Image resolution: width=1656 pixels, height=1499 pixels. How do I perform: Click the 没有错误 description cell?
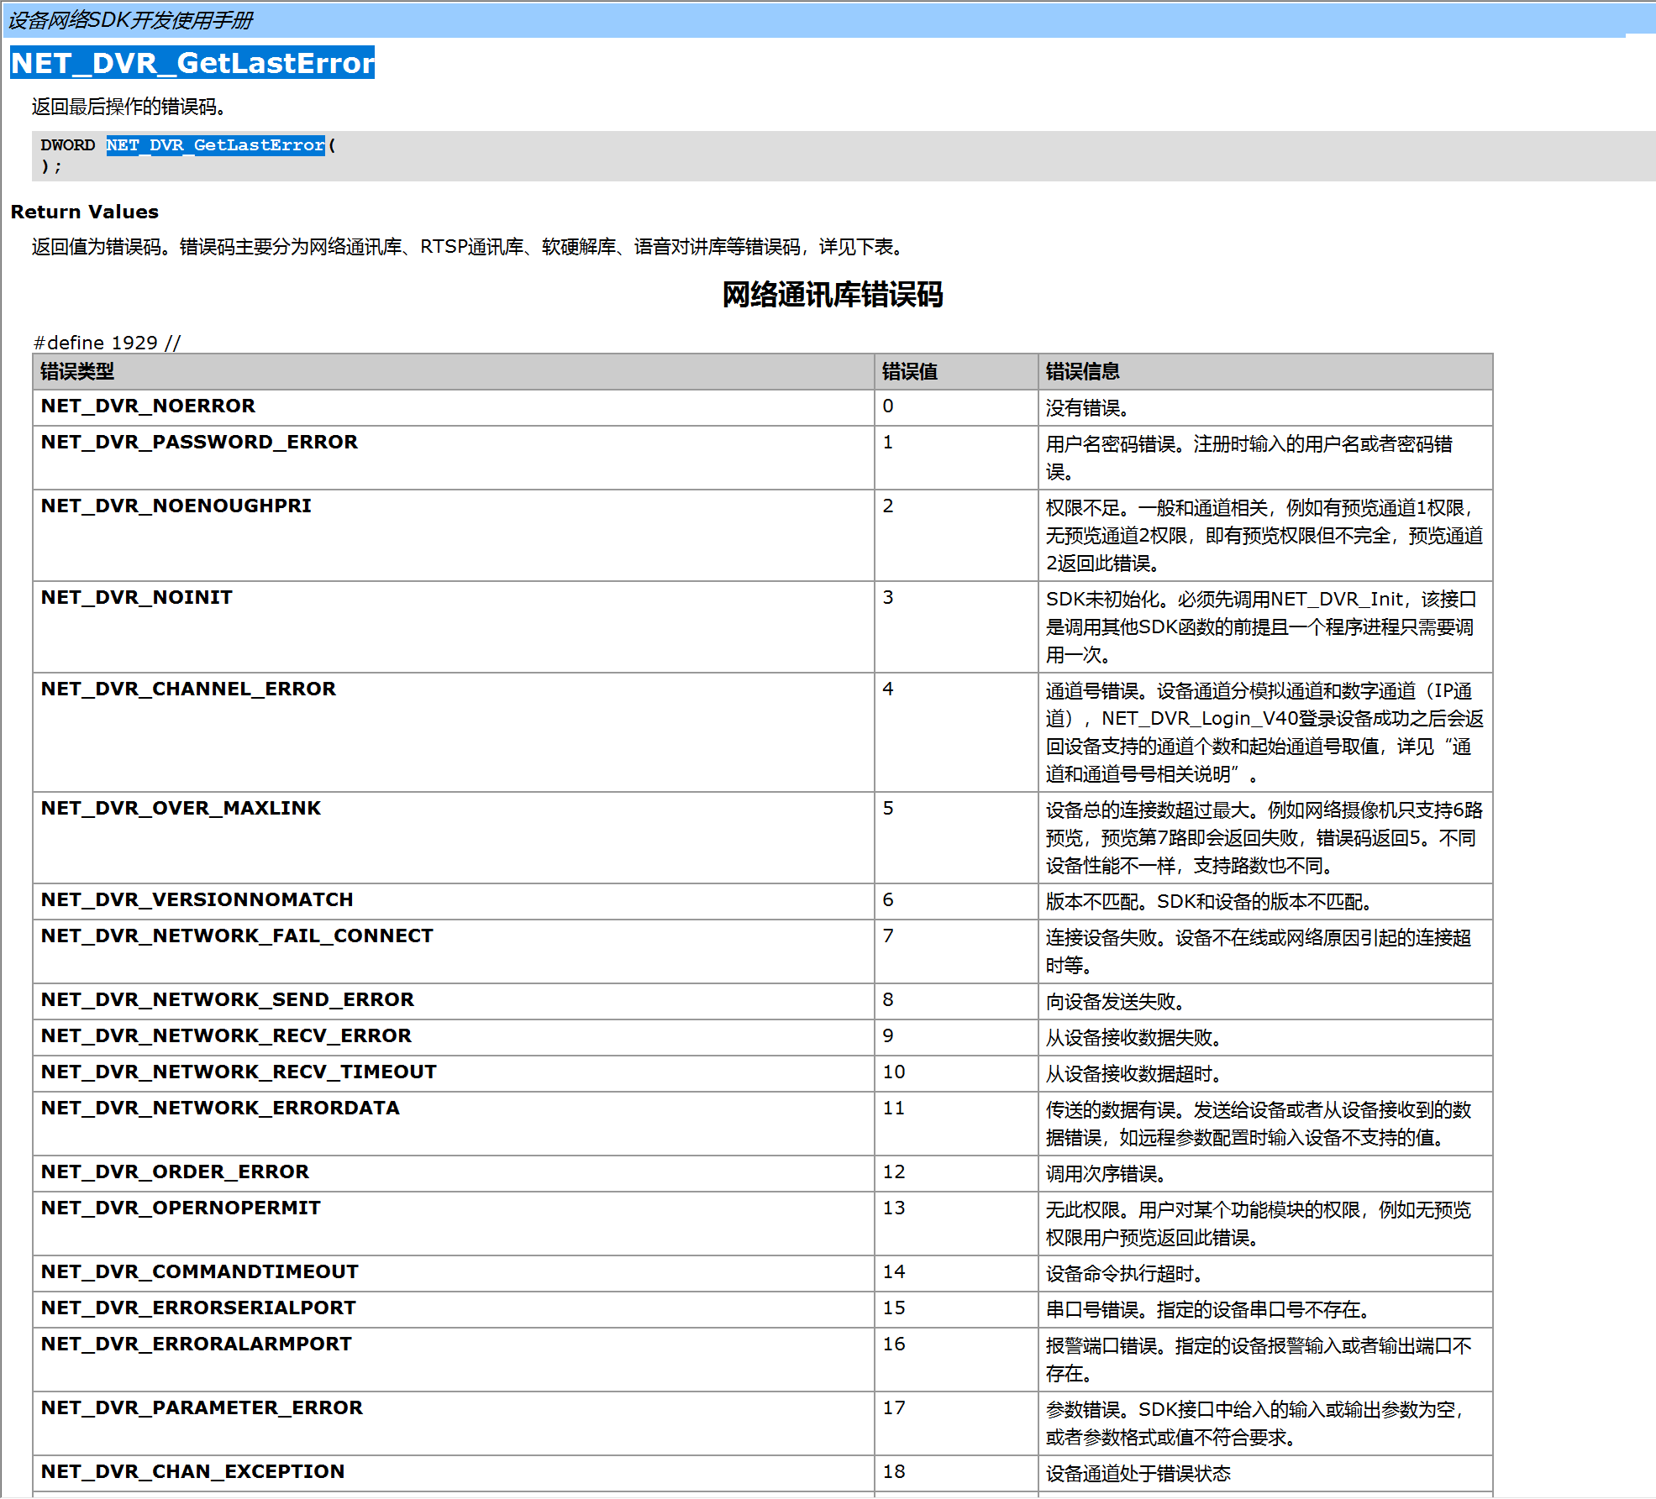[x=1265, y=407]
